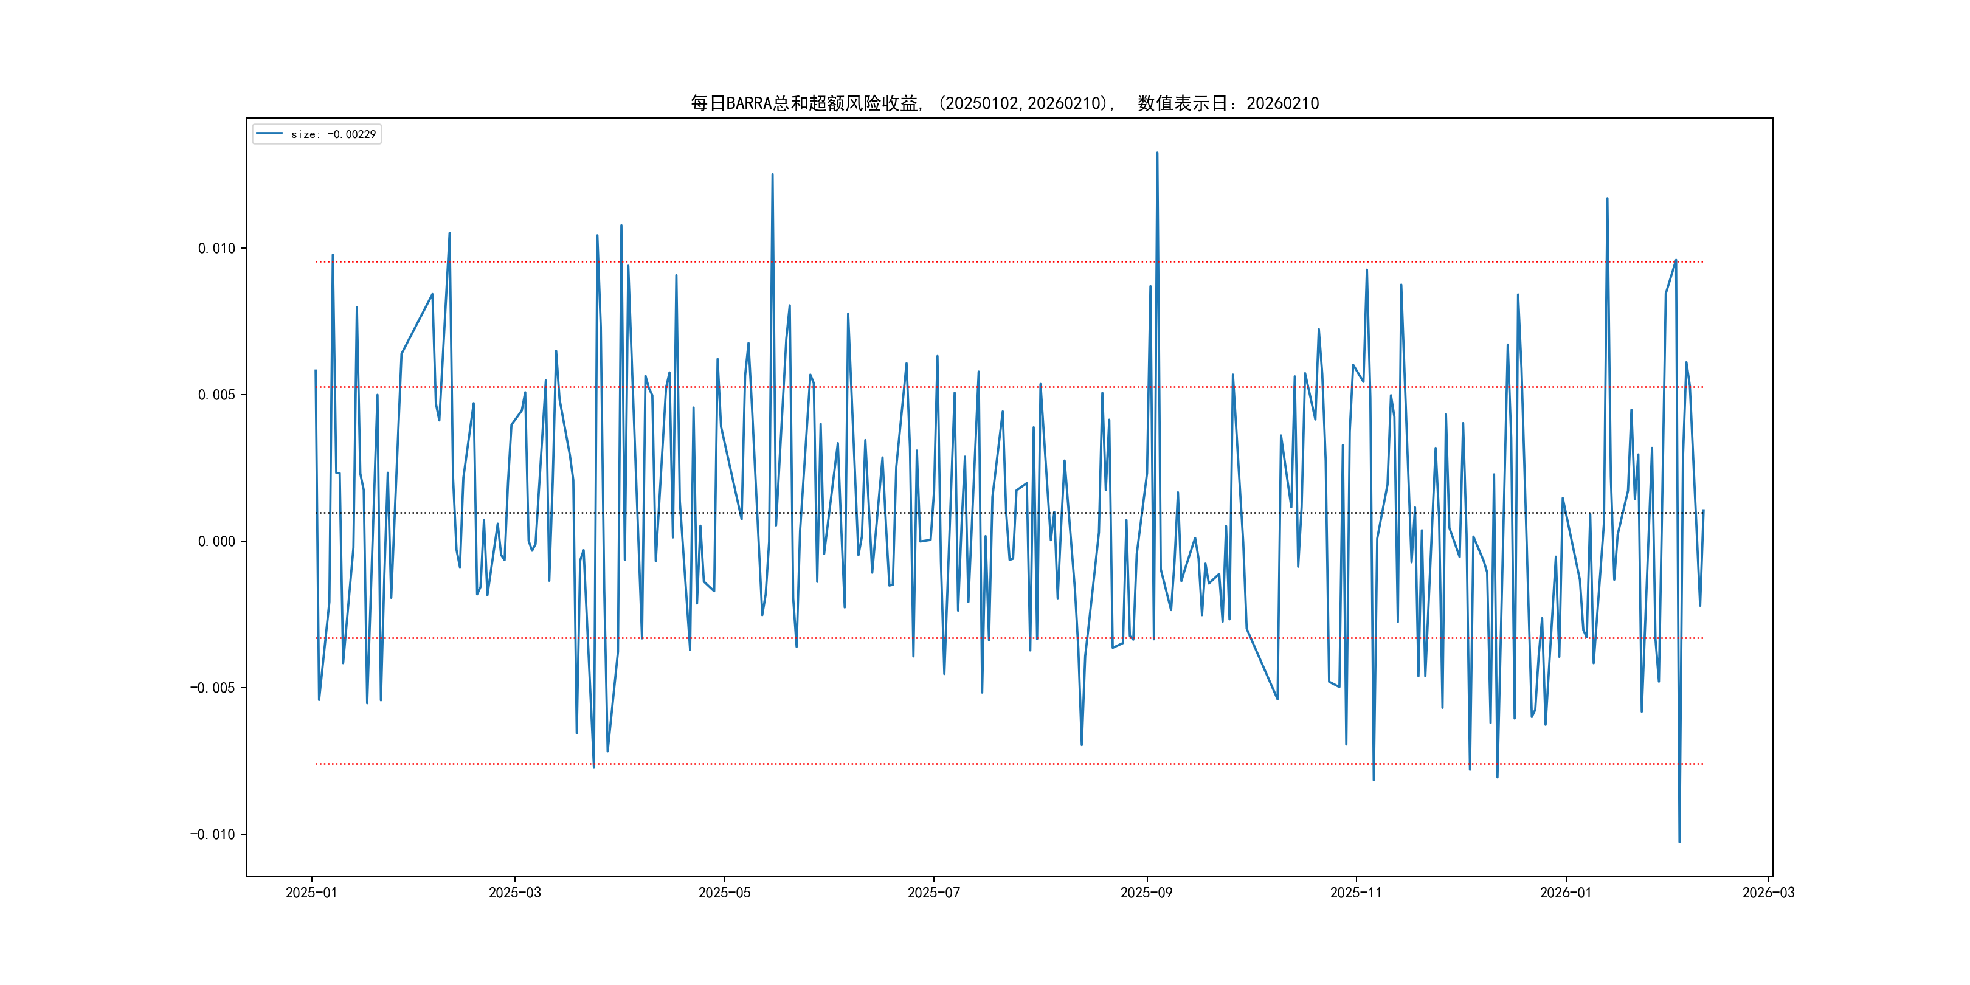Image resolution: width=1970 pixels, height=985 pixels.
Task: Click the legend's blue line sample
Action: tap(269, 134)
